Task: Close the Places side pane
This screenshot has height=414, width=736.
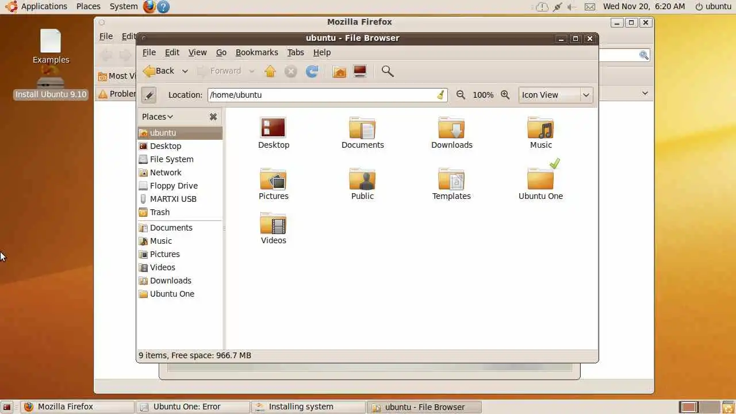Action: pos(213,117)
